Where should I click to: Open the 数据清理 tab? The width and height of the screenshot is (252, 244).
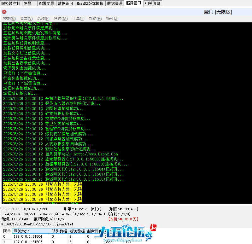114,3
